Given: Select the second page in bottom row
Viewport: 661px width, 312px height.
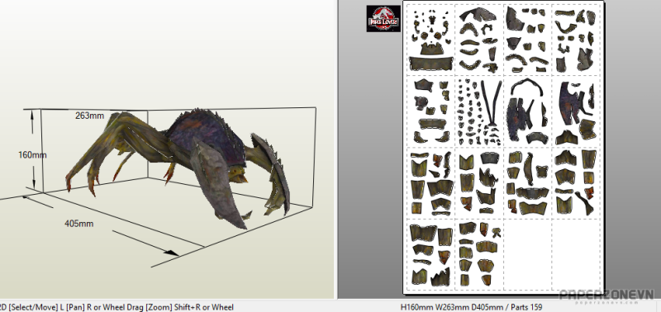Looking at the screenshot, I should pos(479,254).
